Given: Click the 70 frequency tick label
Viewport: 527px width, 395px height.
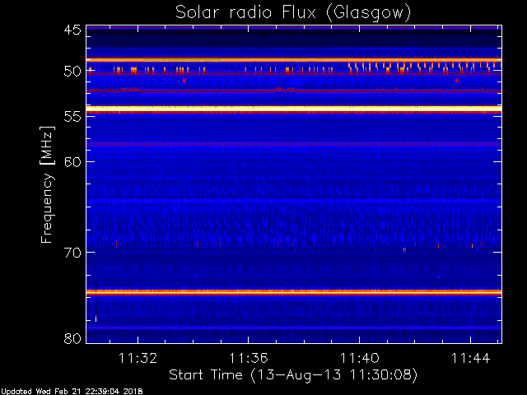Looking at the screenshot, I should [x=72, y=253].
